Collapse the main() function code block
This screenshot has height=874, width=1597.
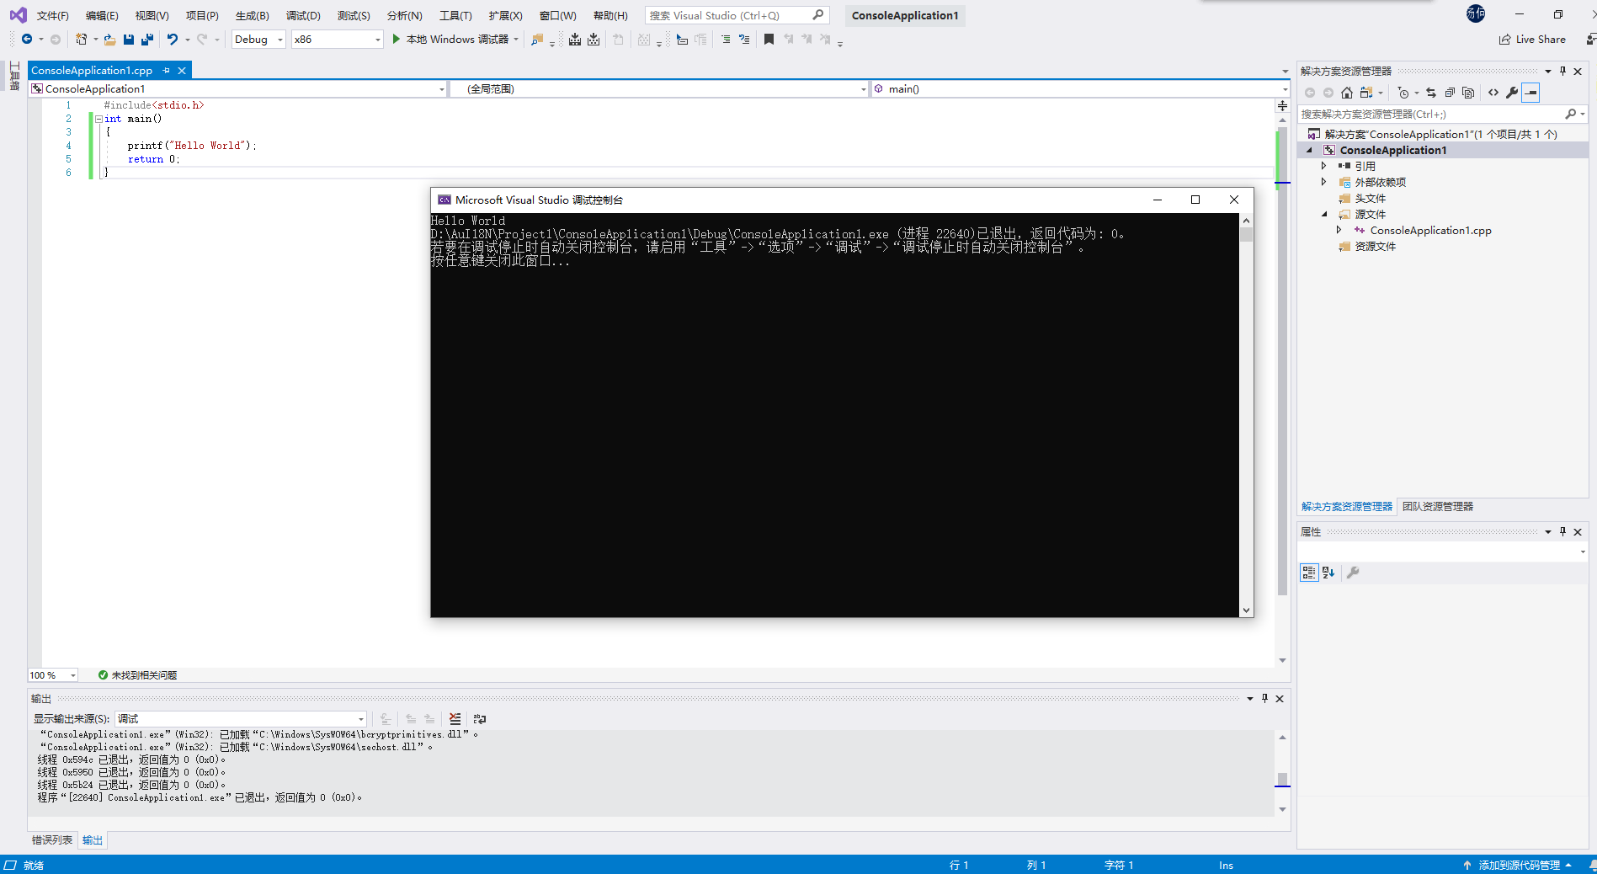[98, 119]
